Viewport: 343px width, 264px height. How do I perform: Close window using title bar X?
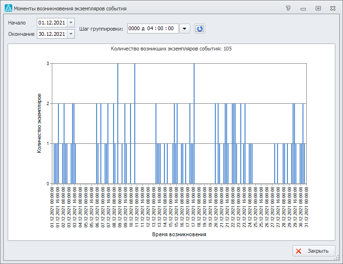[333, 8]
